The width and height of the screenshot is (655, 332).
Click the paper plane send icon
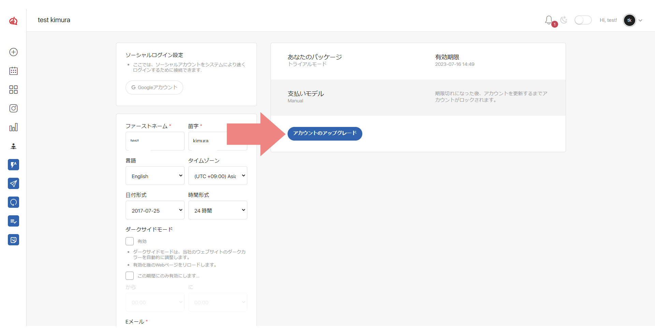tap(13, 184)
